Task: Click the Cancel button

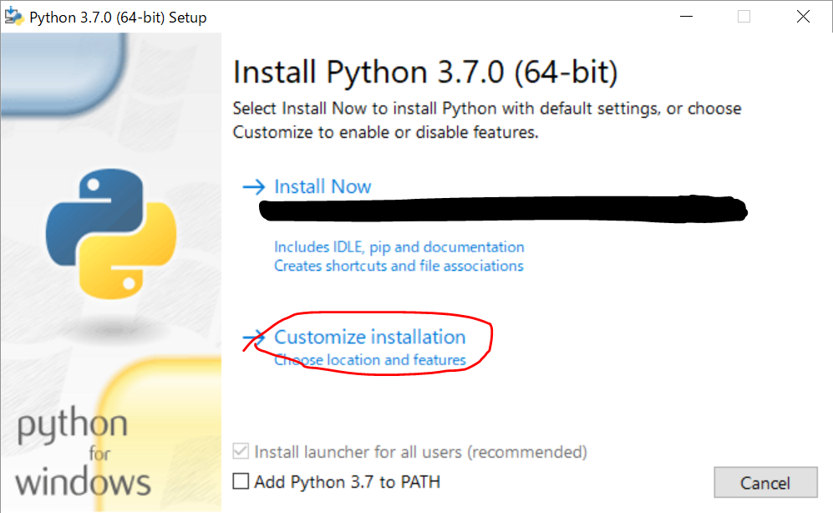Action: 765,482
